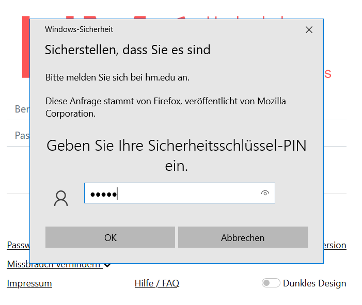Reveal the PIN with the eye icon
Viewport: 362px width, 305px height.
[265, 194]
